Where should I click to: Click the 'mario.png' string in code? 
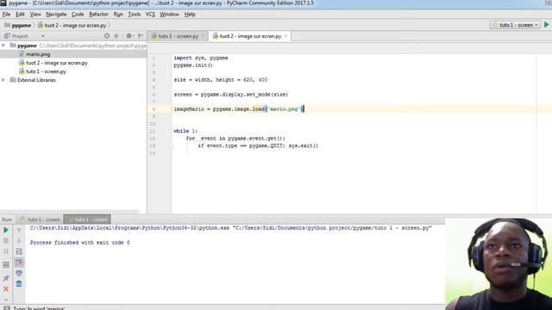(x=284, y=109)
